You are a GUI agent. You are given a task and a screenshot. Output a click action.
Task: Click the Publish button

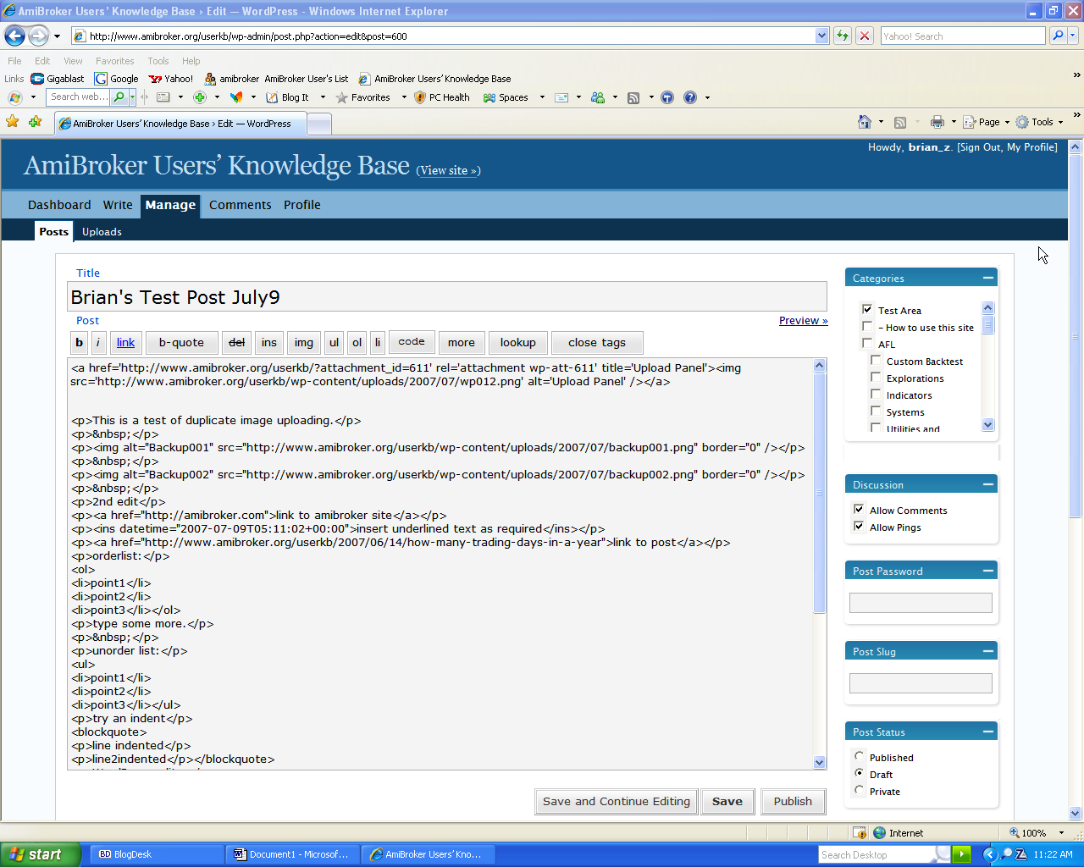point(793,802)
